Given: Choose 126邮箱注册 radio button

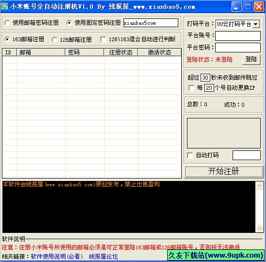Looking at the screenshot, I should coord(72,40).
